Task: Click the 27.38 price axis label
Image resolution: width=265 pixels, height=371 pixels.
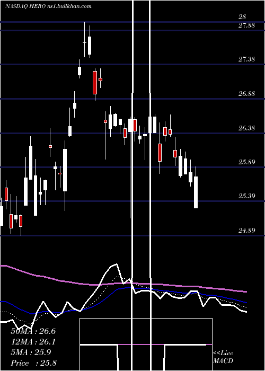Action: click(246, 59)
